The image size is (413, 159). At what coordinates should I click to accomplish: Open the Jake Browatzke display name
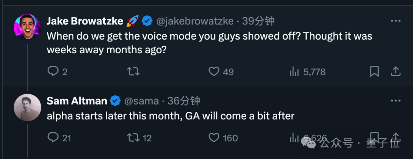(85, 21)
